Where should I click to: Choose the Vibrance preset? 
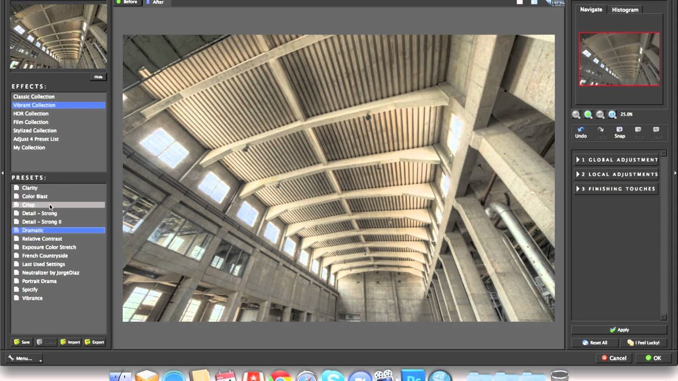[x=59, y=298]
